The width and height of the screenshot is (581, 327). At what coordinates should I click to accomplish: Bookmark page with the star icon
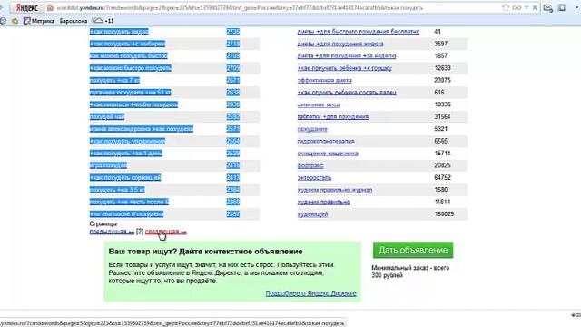click(x=506, y=7)
